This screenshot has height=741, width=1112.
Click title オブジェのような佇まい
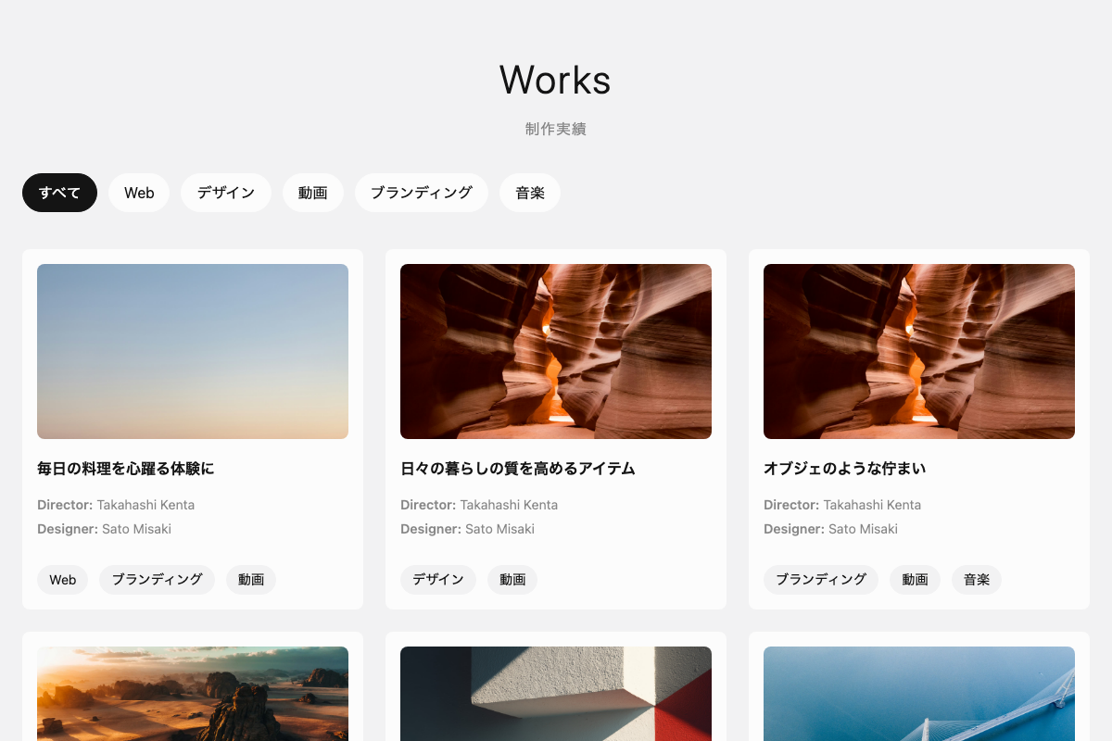coord(845,469)
